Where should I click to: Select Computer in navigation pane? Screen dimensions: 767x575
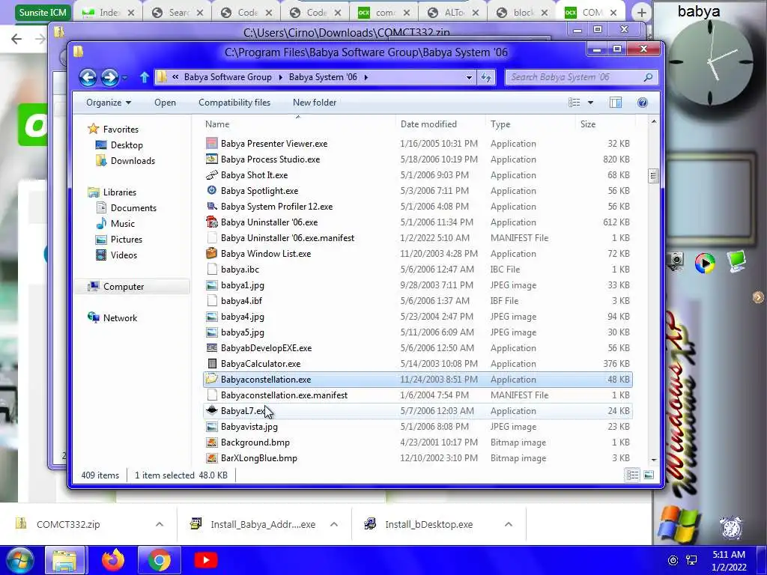coord(124,287)
